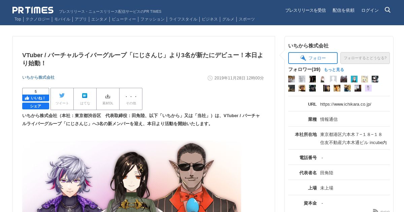This screenshot has width=404, height=212.
Task: Go to ビジネス category
Action: (210, 19)
